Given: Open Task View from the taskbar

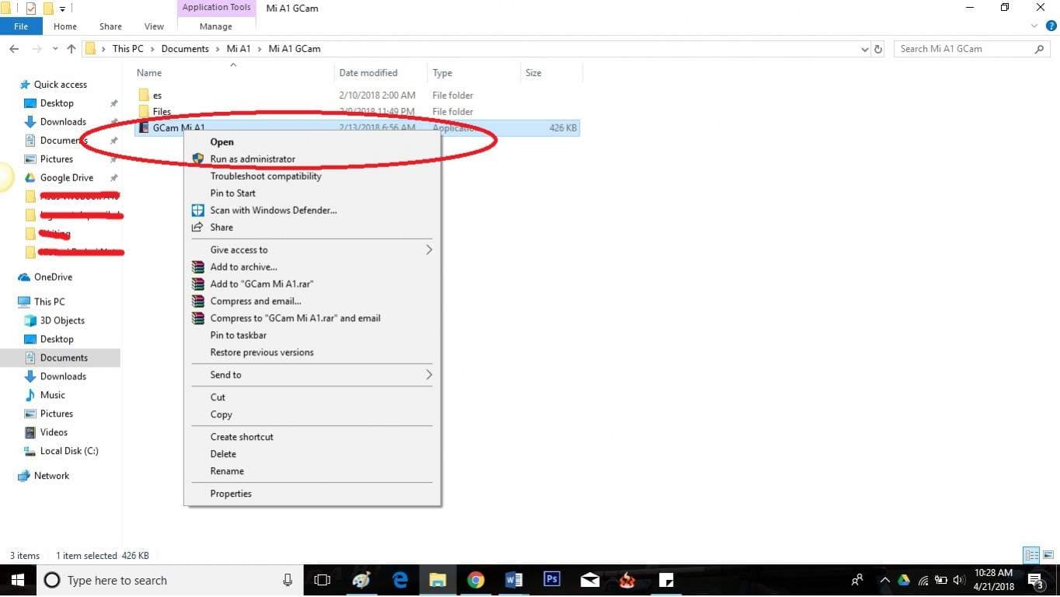Looking at the screenshot, I should [x=322, y=580].
